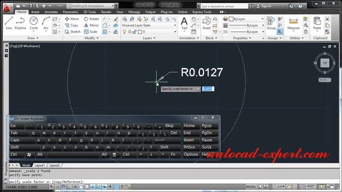Click the Cut scissors icon in Clipboard
The image size is (342, 192).
(x=327, y=19)
